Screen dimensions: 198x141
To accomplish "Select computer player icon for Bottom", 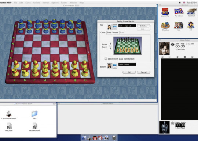I will coord(115,66).
